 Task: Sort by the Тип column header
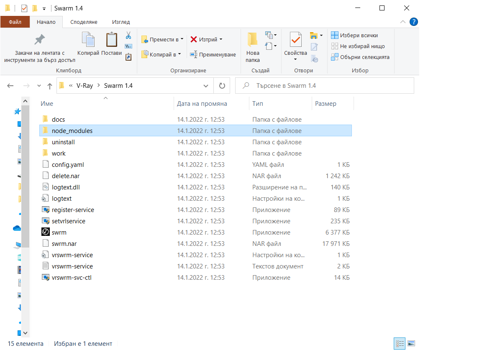pos(280,104)
